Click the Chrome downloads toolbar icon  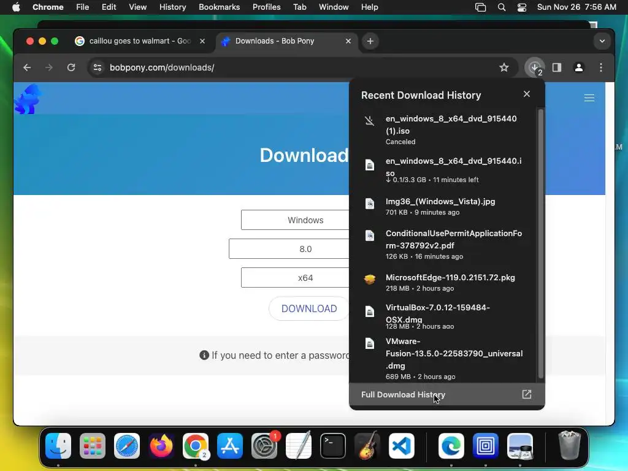point(535,67)
